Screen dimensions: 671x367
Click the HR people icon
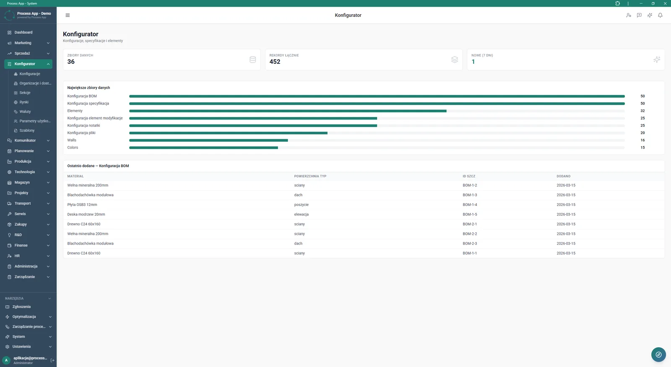coord(9,256)
